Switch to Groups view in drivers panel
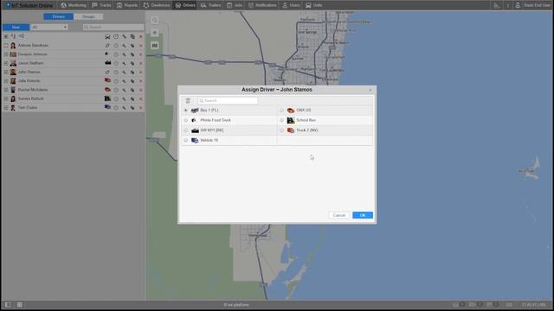554x311 pixels. [x=88, y=16]
